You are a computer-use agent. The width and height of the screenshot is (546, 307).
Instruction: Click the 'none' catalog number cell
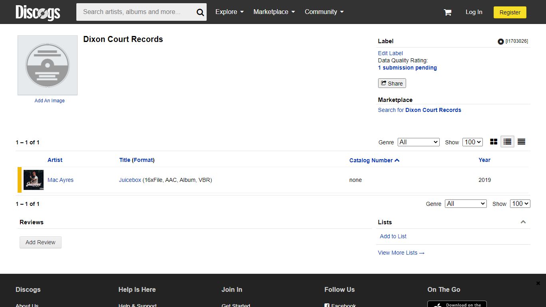pyautogui.click(x=355, y=180)
